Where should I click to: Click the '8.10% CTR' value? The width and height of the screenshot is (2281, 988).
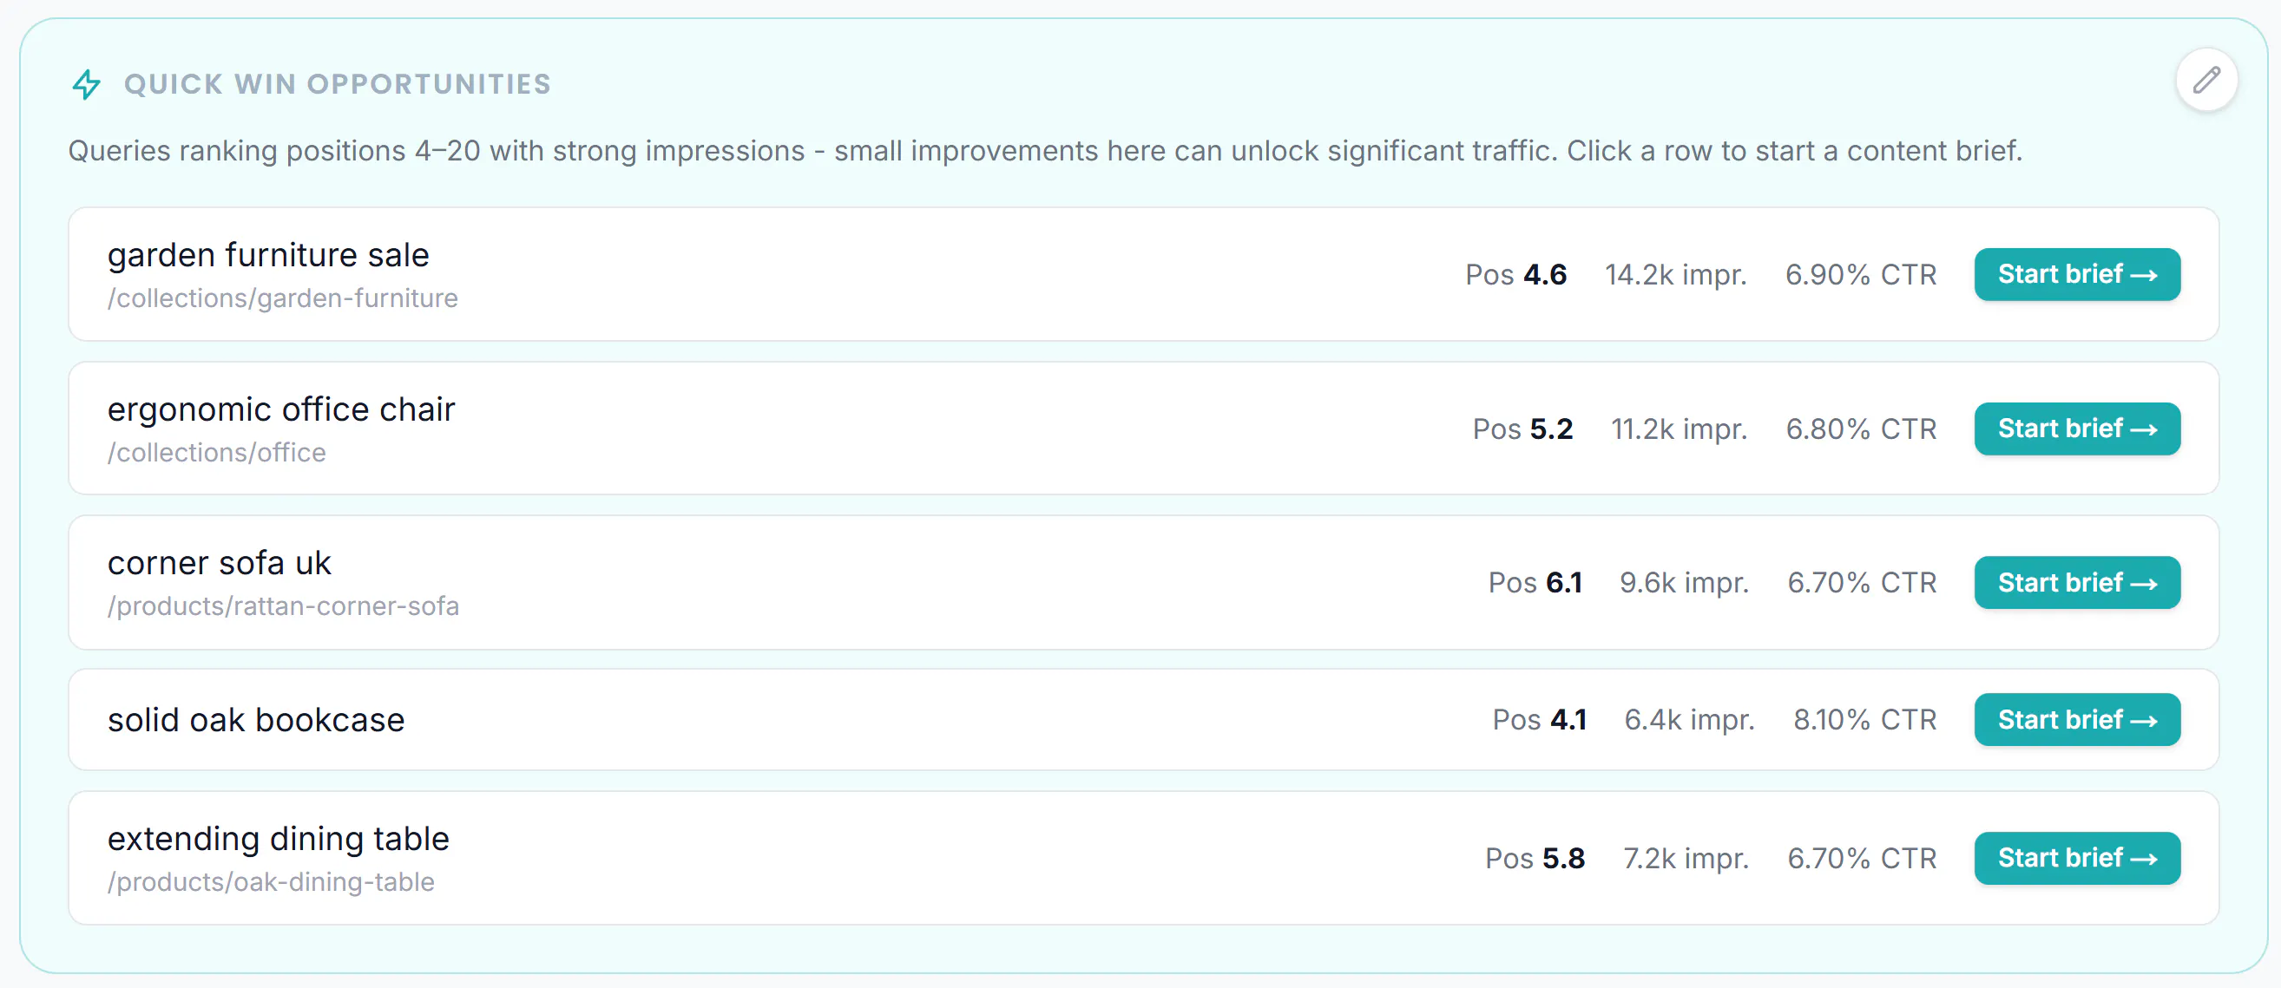1866,720
